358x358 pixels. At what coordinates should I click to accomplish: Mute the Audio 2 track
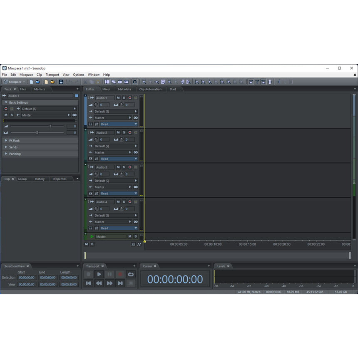click(x=118, y=132)
